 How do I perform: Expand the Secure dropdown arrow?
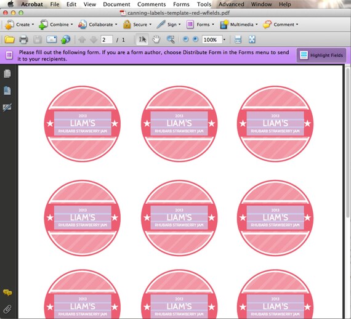point(150,25)
